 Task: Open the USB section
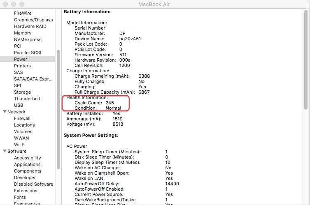(19, 105)
